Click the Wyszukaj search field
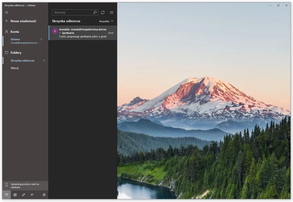This screenshot has width=293, height=202. tap(73, 13)
